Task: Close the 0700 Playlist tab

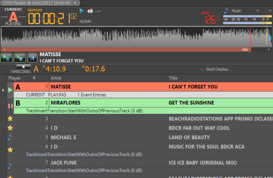Action: [75, 3]
